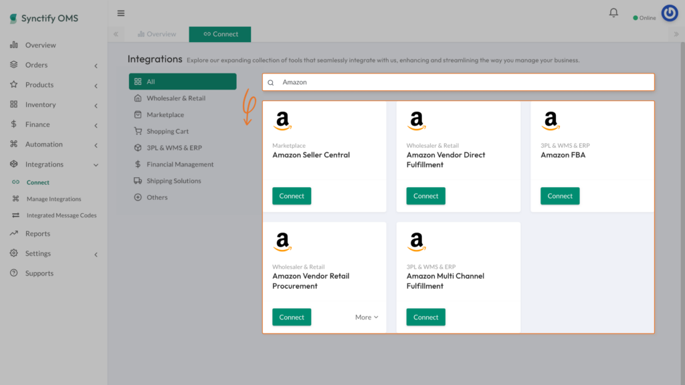Click the Amazon Multi Channel Fulfillment title
The width and height of the screenshot is (685, 385).
pos(445,281)
